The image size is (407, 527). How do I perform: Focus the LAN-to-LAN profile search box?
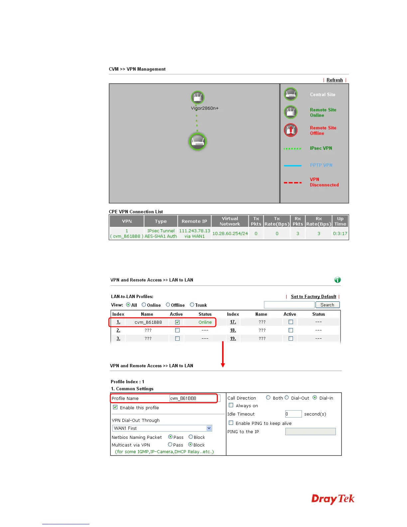tap(289, 305)
